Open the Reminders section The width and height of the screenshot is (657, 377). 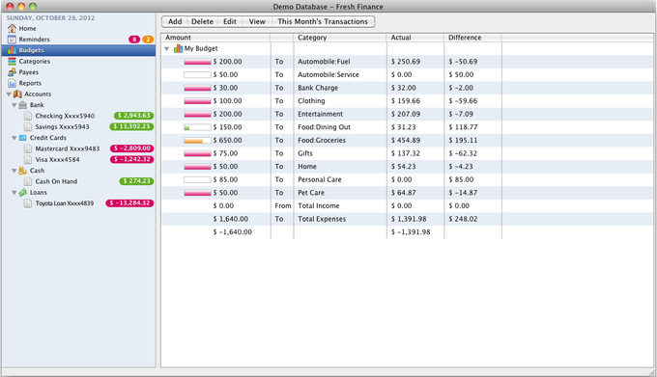pyautogui.click(x=79, y=40)
